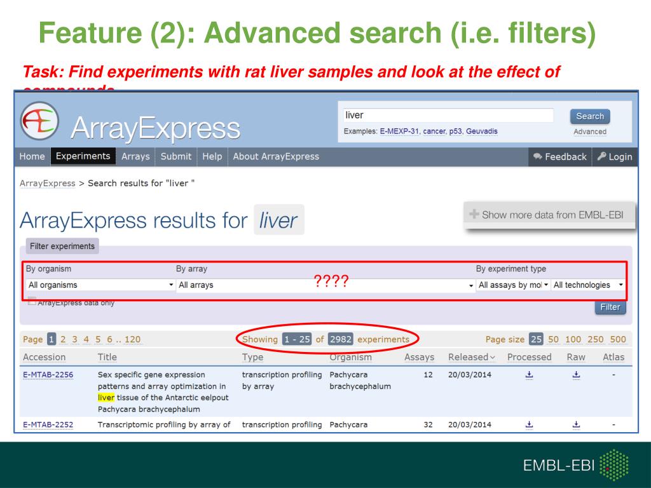Open the Help menu item

click(212, 156)
